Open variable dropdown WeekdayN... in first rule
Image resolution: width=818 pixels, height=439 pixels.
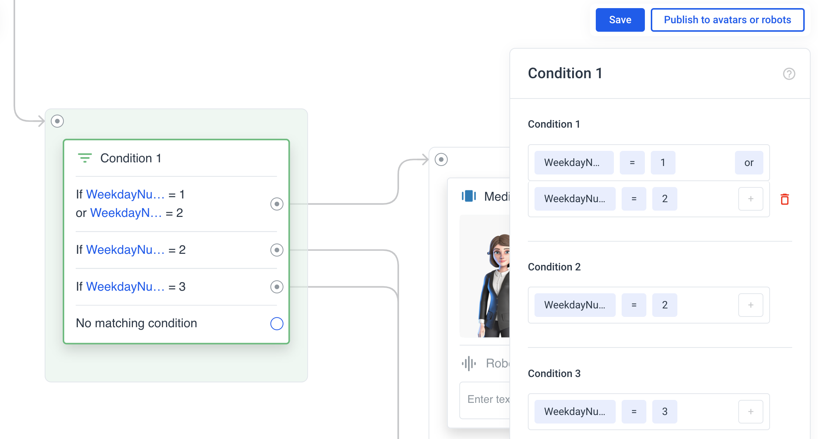click(x=574, y=163)
